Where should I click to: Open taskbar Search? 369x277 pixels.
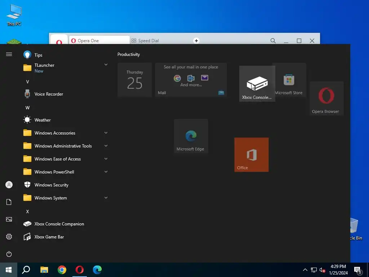click(26, 270)
